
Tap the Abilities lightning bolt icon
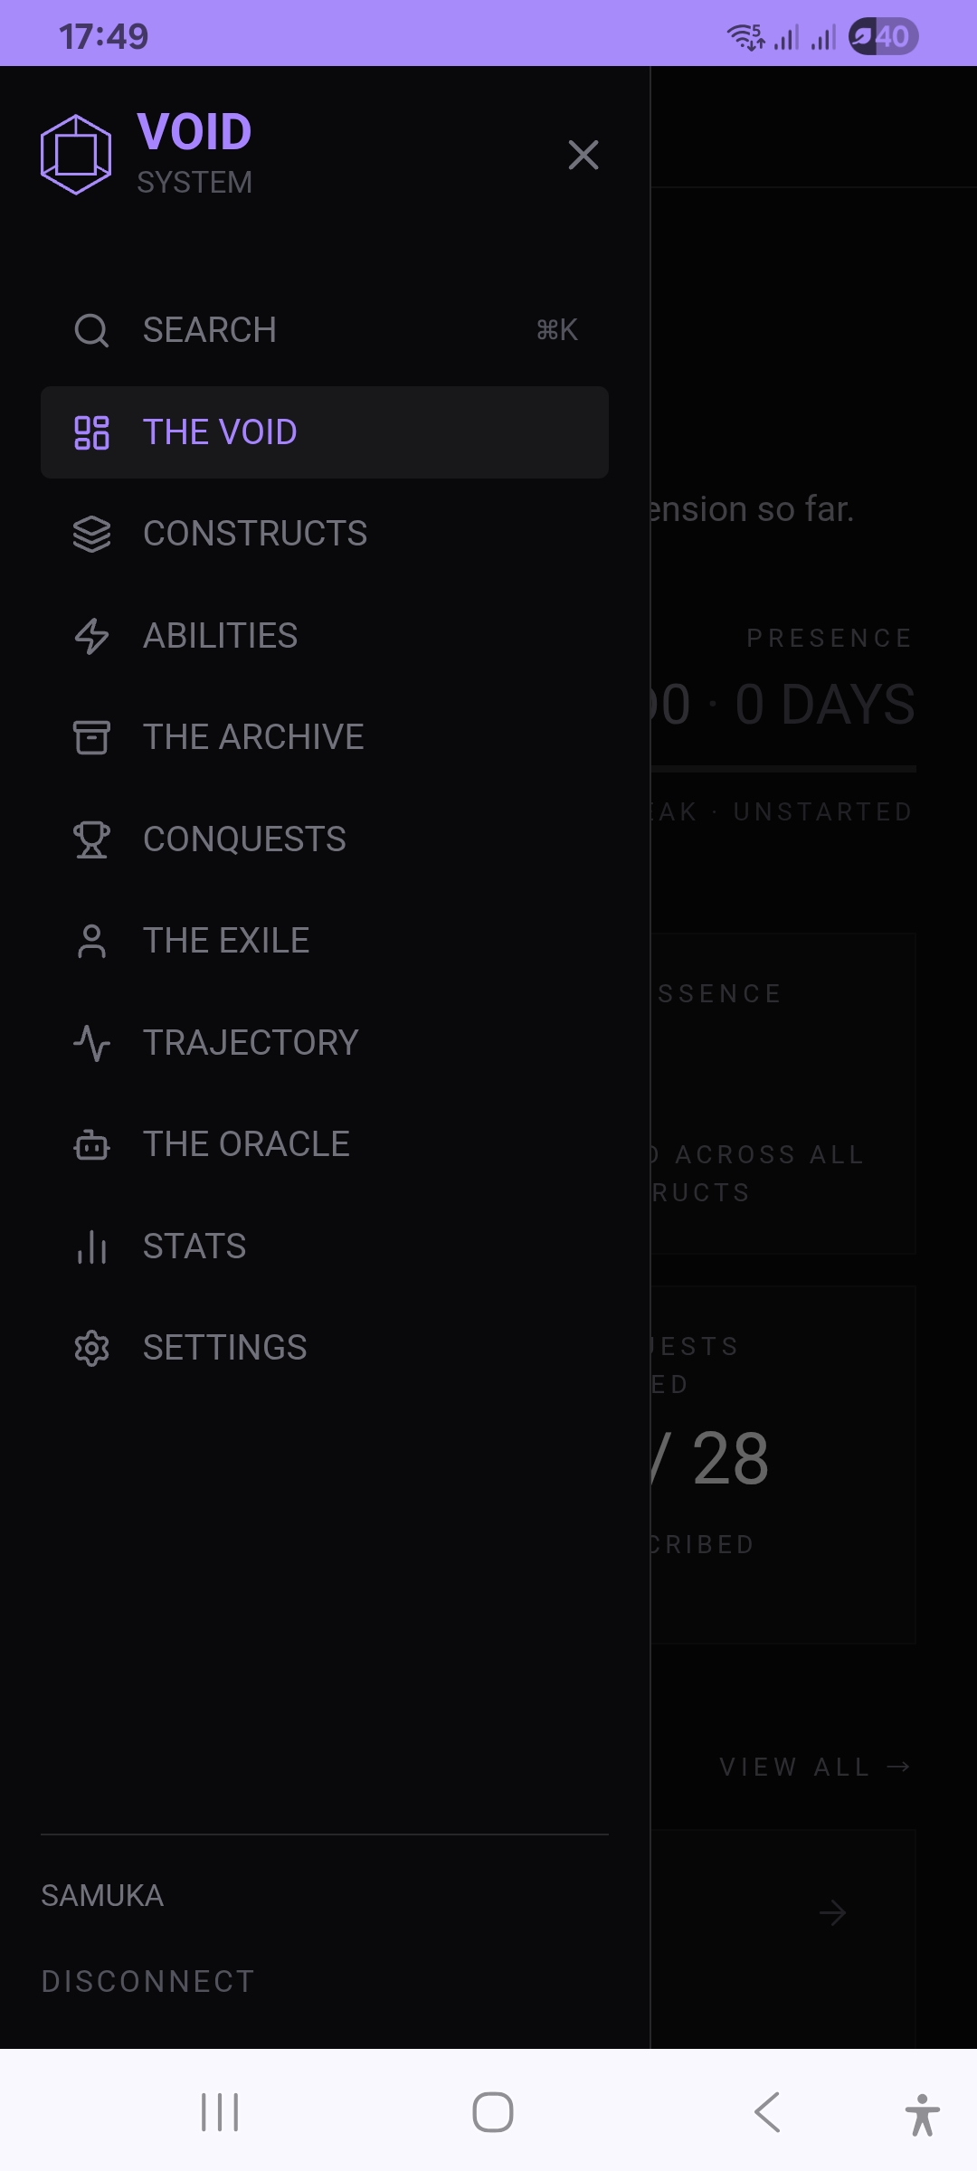click(91, 636)
